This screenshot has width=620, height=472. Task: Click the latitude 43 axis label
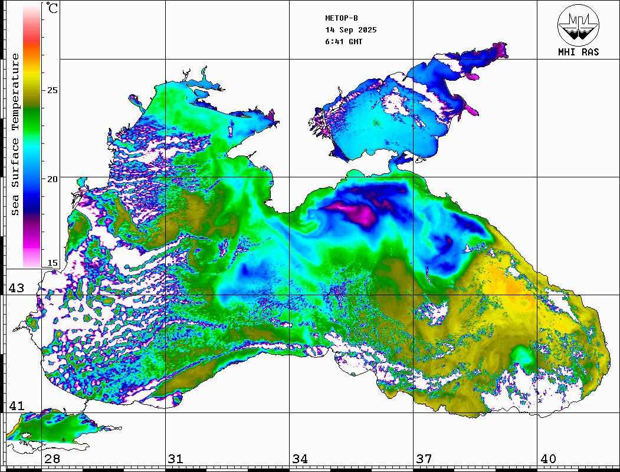pyautogui.click(x=17, y=288)
